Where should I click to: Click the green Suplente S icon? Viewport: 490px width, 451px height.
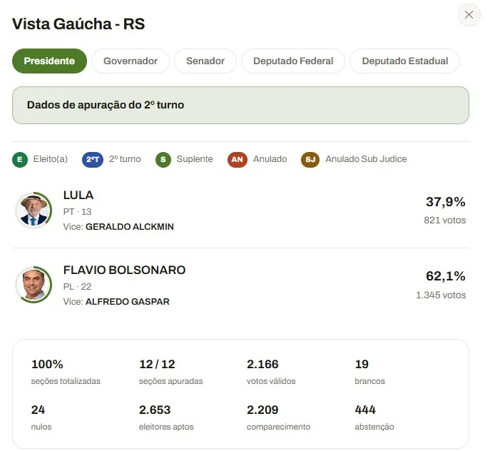tap(163, 160)
